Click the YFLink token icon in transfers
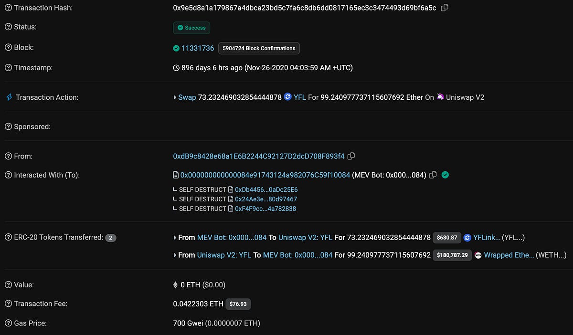Viewport: 573px width, 335px height. coord(467,237)
